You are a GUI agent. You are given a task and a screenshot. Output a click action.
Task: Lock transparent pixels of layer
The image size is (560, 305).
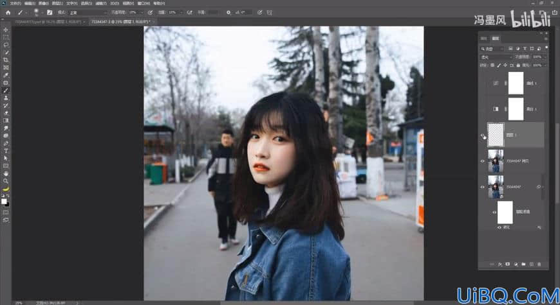[x=492, y=65]
